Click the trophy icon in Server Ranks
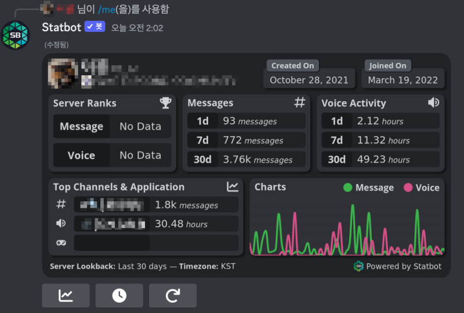 tap(165, 103)
